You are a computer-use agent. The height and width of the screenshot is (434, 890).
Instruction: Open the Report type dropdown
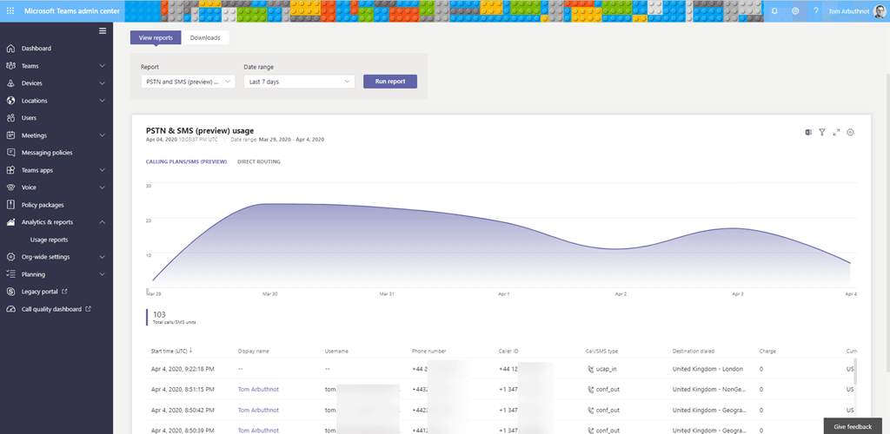[x=188, y=82]
